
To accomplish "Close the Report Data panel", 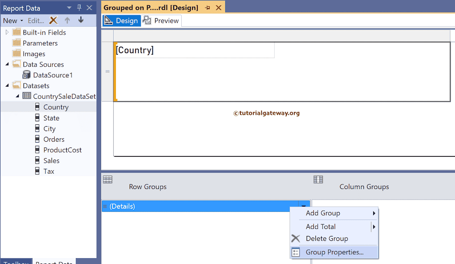I will click(89, 8).
